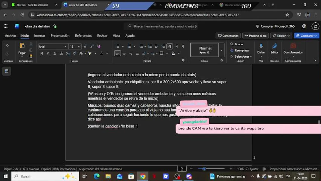Viewport: 321px width, 181px height.
Task: Toggle left-to-right text direction
Action: (x=170, y=47)
